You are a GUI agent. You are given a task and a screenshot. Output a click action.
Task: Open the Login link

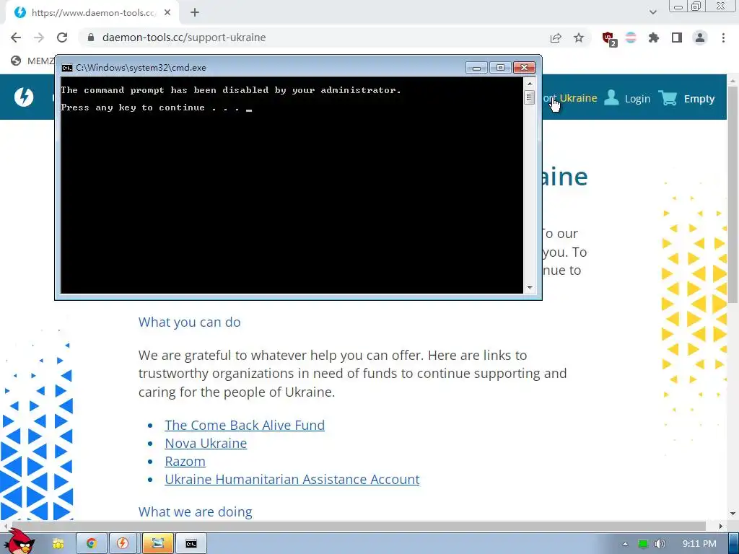click(637, 99)
